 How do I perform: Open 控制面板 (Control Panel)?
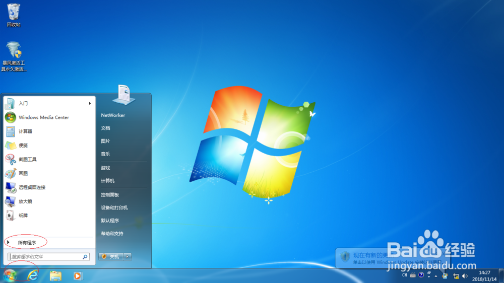tap(110, 195)
